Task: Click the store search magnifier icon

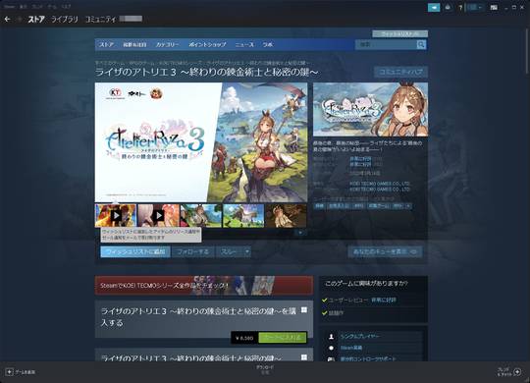Action: (421, 44)
